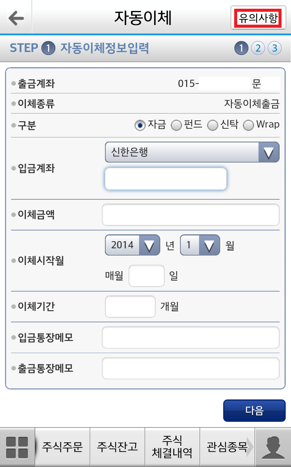Open the user profile icon
This screenshot has height=467, width=291.
point(273,447)
